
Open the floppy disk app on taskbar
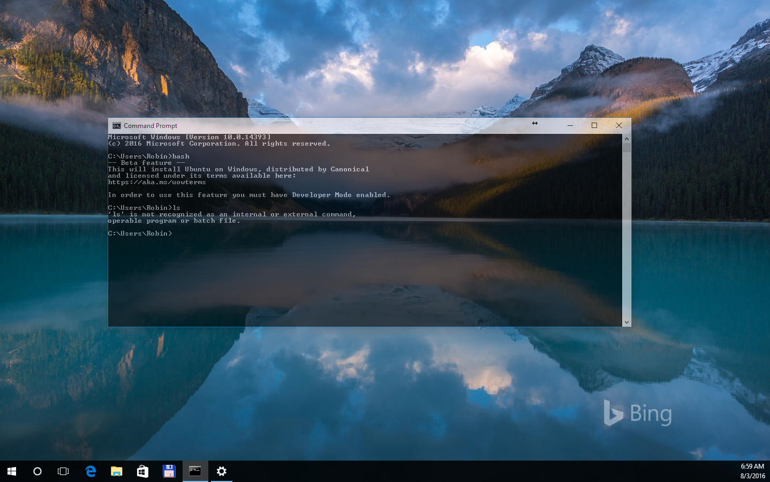coord(169,471)
